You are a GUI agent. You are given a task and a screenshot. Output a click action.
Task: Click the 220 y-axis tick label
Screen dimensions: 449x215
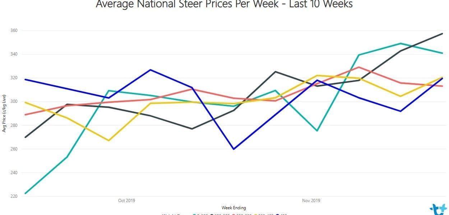pos(13,196)
